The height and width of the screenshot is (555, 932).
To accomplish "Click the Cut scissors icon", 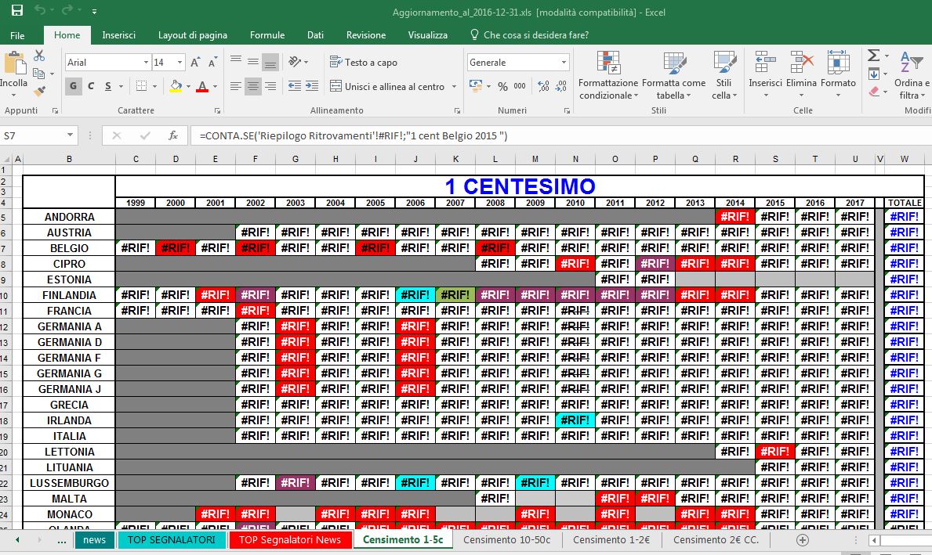I will click(x=39, y=56).
